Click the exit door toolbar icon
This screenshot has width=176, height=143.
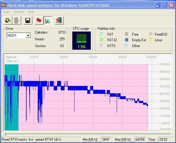click(59, 20)
